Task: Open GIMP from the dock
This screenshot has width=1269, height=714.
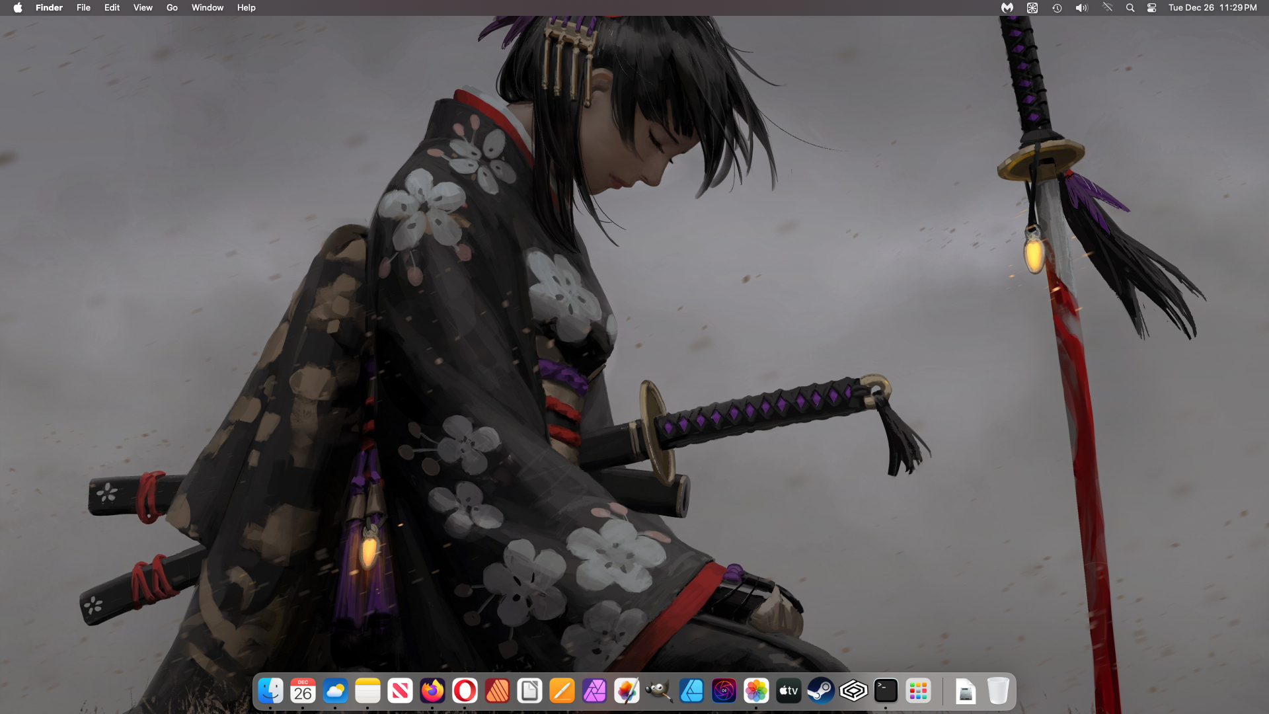Action: [659, 691]
